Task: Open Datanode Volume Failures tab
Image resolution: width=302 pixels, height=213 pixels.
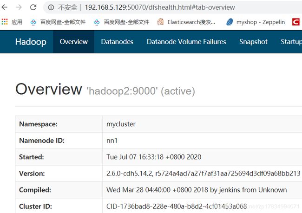Action: point(186,42)
